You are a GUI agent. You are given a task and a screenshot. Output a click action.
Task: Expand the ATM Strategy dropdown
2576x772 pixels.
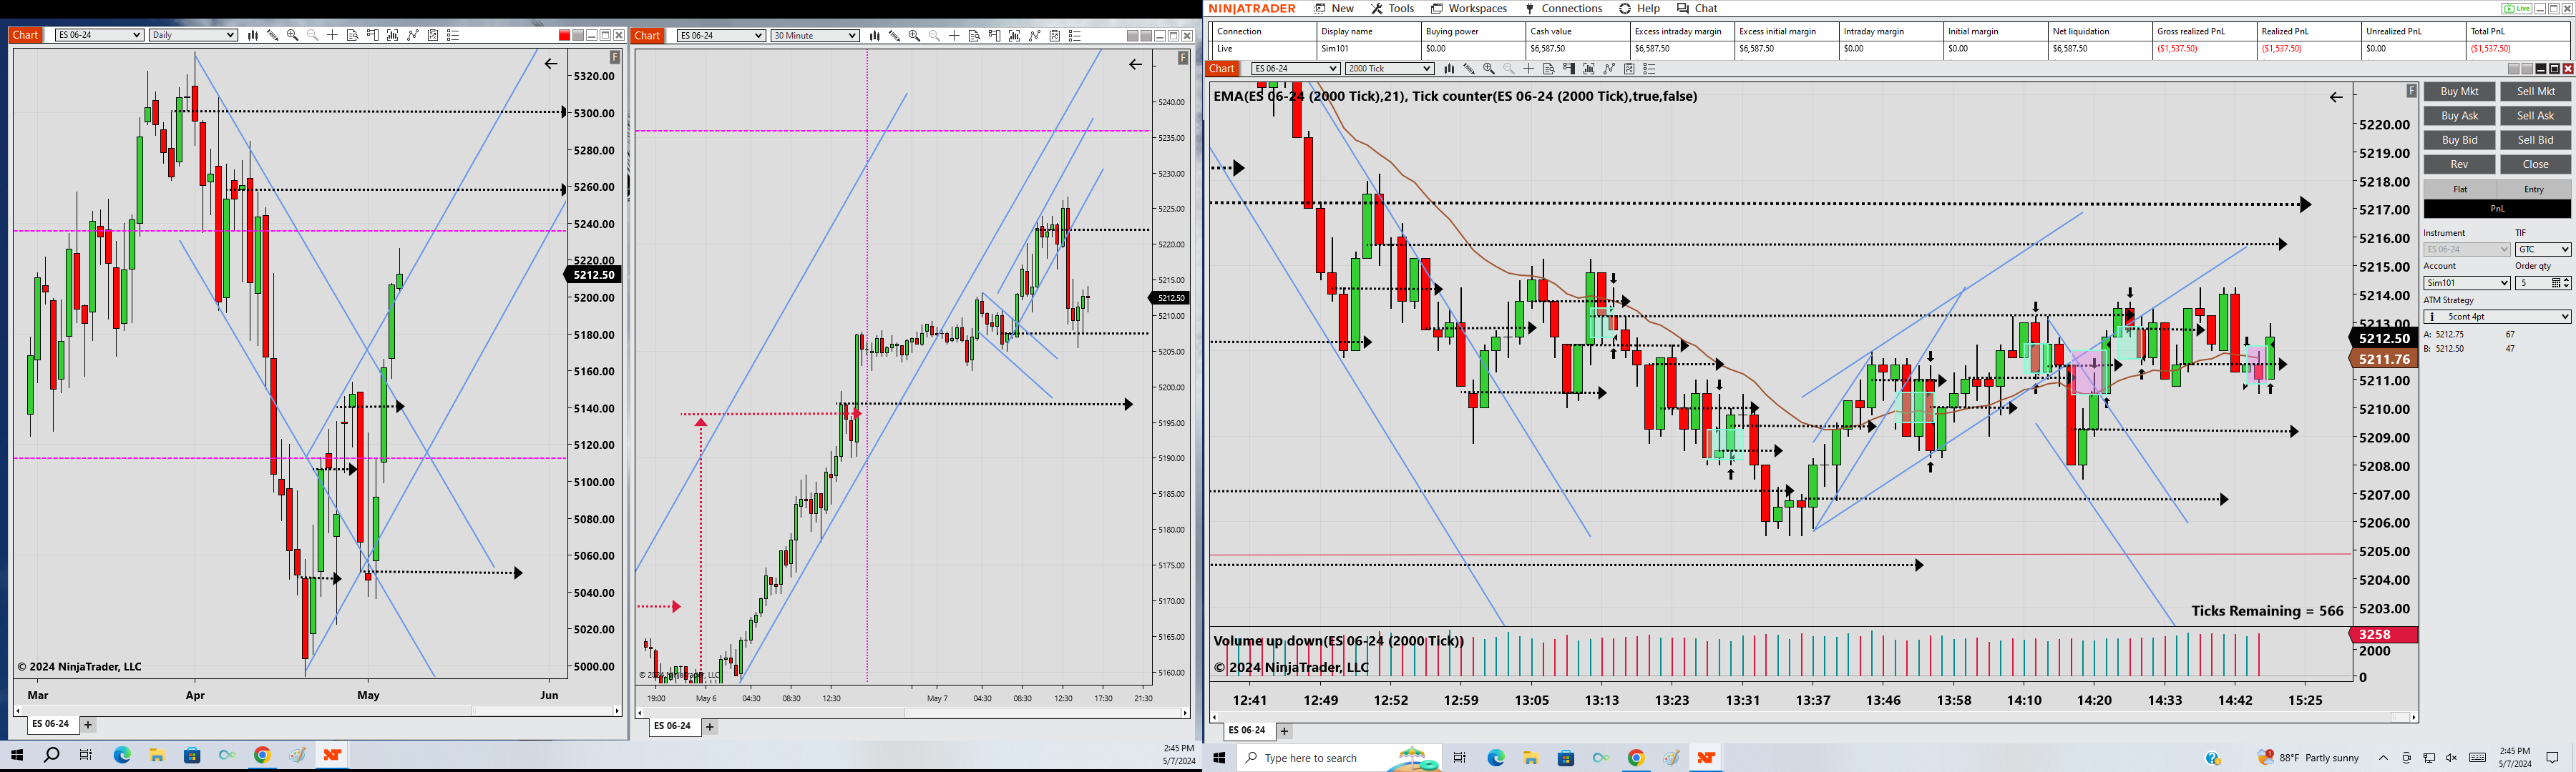(x=2497, y=317)
